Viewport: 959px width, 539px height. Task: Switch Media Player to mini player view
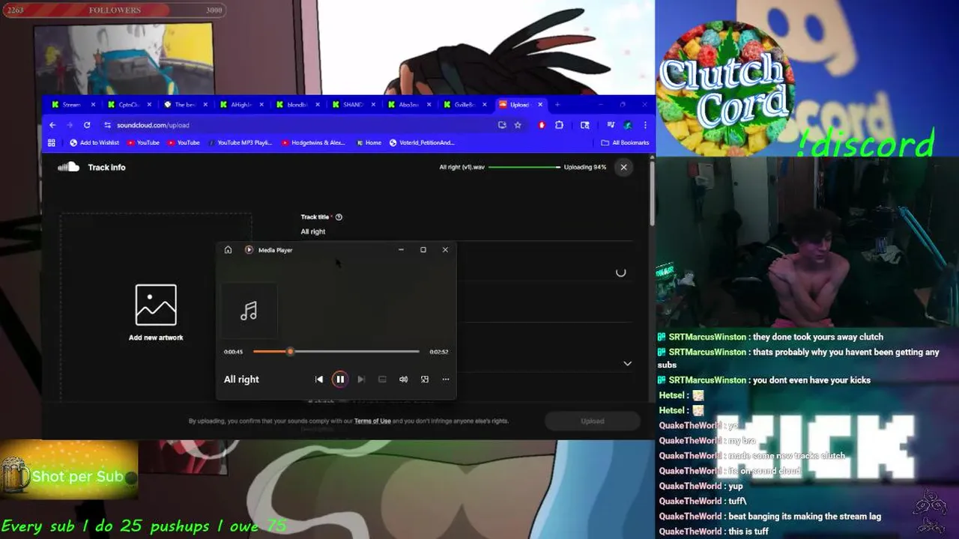click(x=424, y=380)
